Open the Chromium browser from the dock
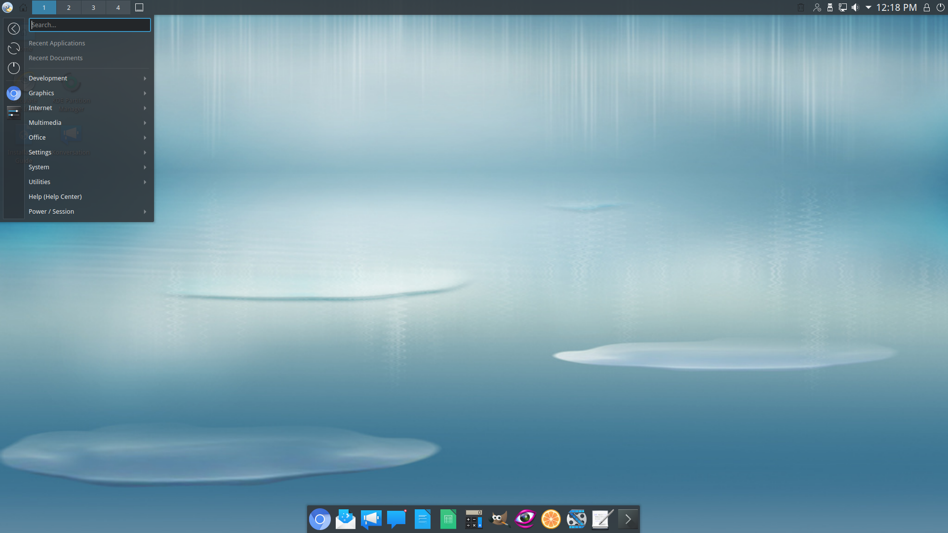The width and height of the screenshot is (948, 533). coord(319,519)
